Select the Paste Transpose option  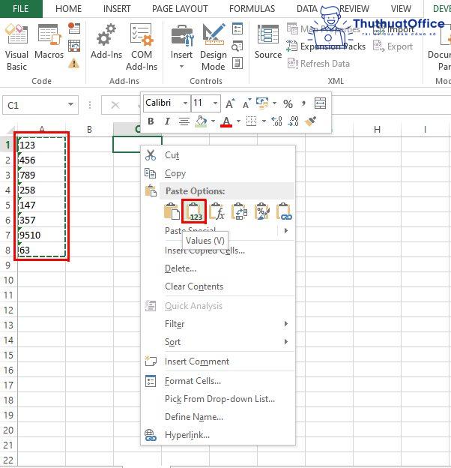tap(240, 211)
